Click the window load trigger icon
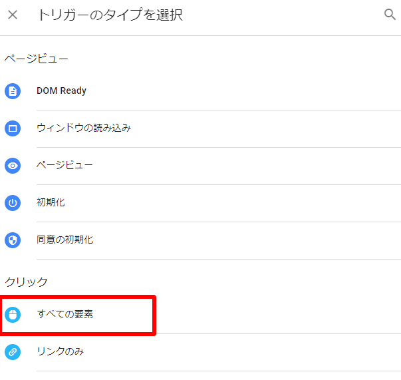The height and width of the screenshot is (380, 401). tap(13, 128)
